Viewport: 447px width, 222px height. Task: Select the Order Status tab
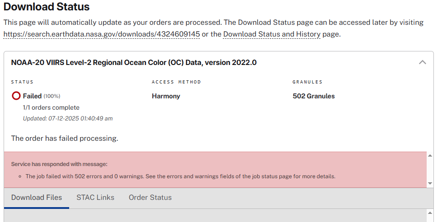pyautogui.click(x=150, y=198)
